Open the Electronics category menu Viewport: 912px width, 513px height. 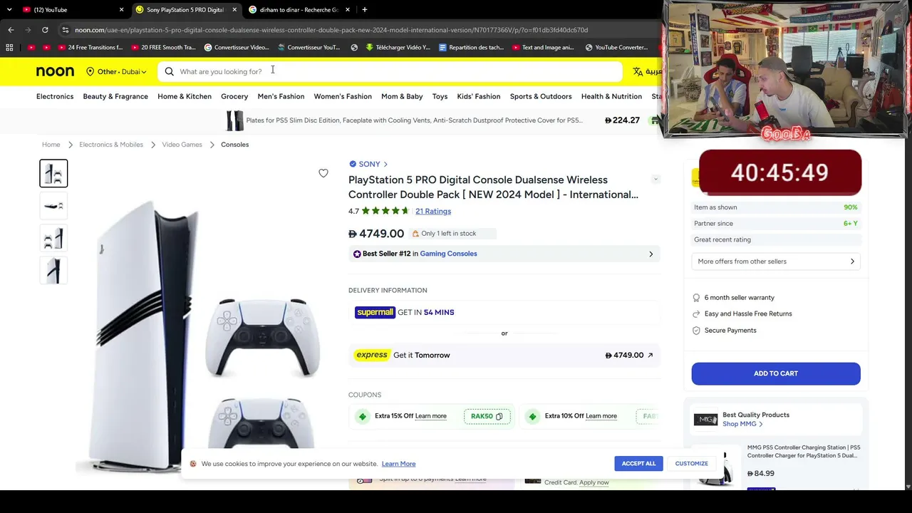click(55, 96)
